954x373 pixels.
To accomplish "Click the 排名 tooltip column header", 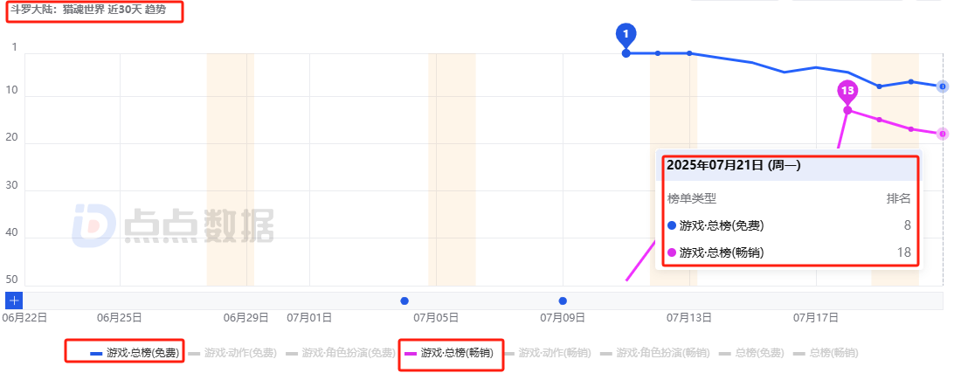I will pos(899,198).
